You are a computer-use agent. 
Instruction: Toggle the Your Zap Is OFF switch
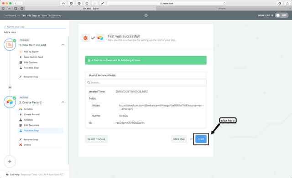point(282,15)
